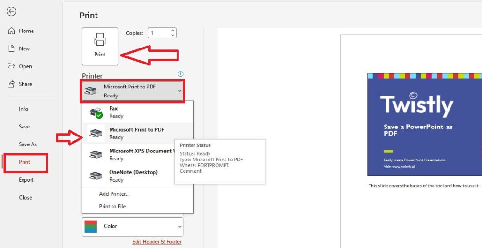Choose Close in the sidebar

pos(25,197)
